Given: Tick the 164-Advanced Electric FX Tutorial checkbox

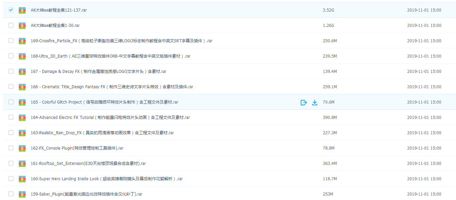Looking at the screenshot, I should click(11, 117).
